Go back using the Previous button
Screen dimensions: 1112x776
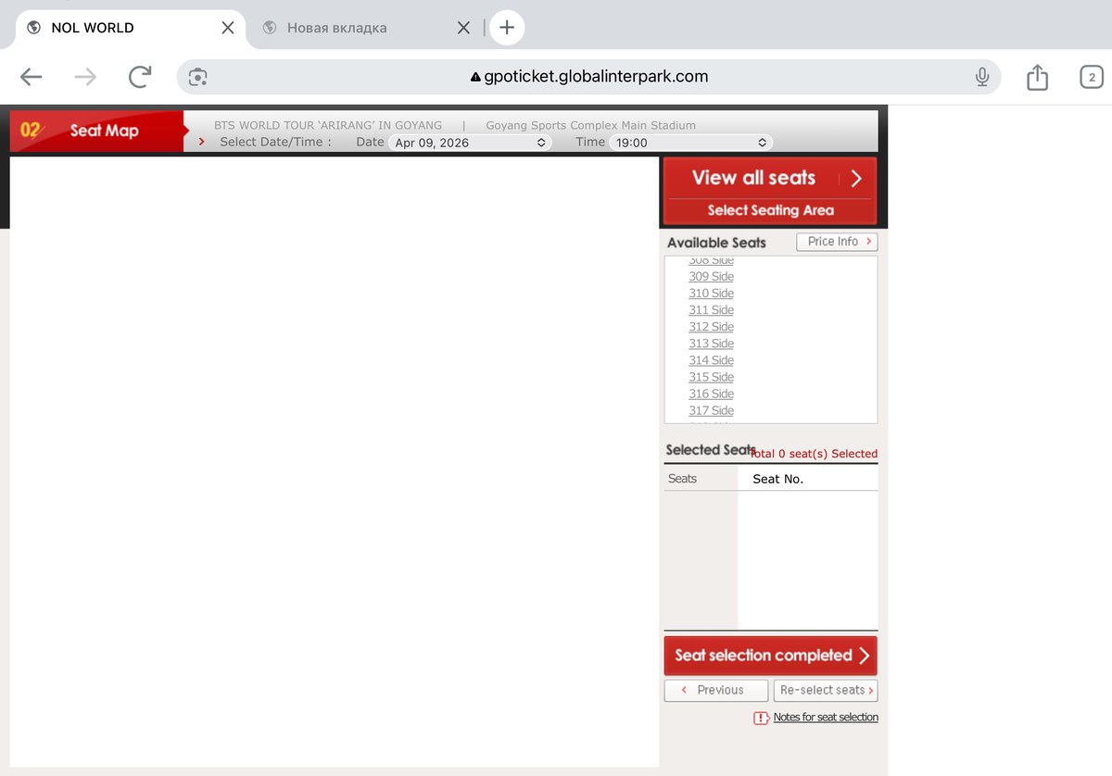(715, 690)
